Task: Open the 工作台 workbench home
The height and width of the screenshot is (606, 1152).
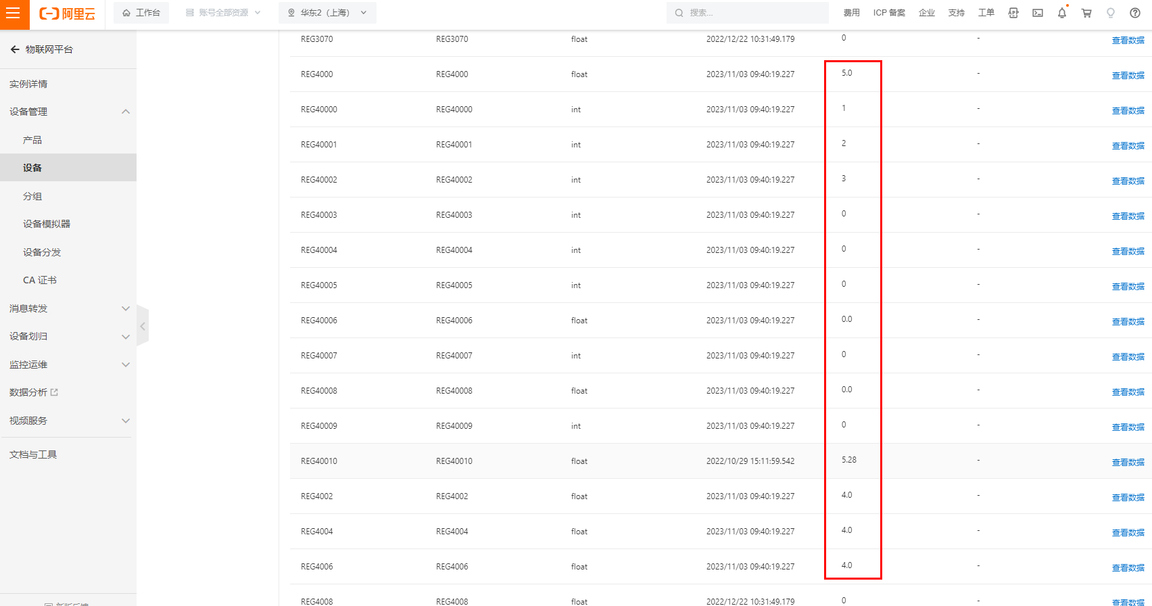Action: click(141, 13)
